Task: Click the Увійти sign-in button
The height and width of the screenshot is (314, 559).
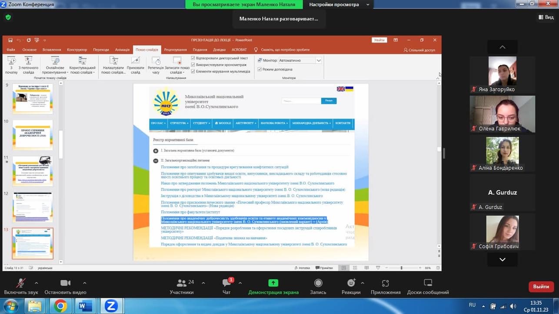Action: (379, 40)
